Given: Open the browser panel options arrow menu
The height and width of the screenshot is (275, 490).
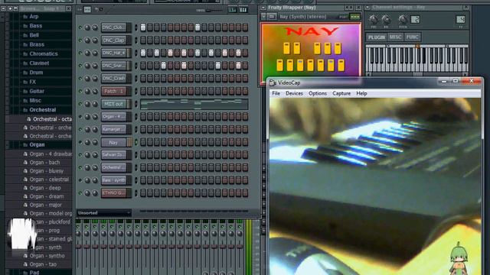Looking at the screenshot, I should (3, 8).
